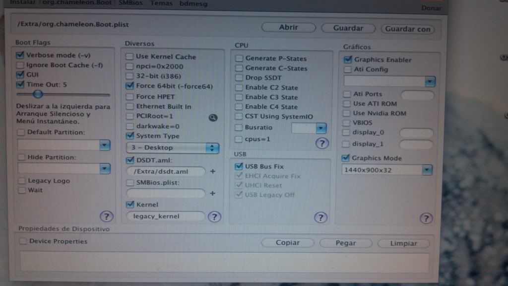Screen dimensions: 508x286
Task: Click the magnifier icon next to PCIRoot=1
Action: 213,118
